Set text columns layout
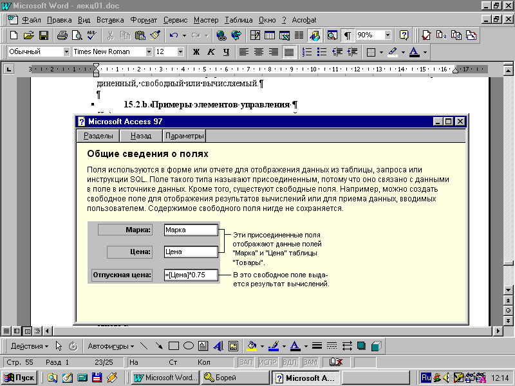This screenshot has height=386, width=515. pos(299,35)
